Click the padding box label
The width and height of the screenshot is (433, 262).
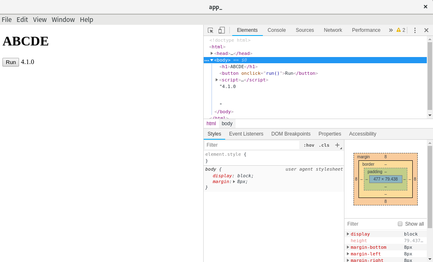pyautogui.click(x=375, y=171)
